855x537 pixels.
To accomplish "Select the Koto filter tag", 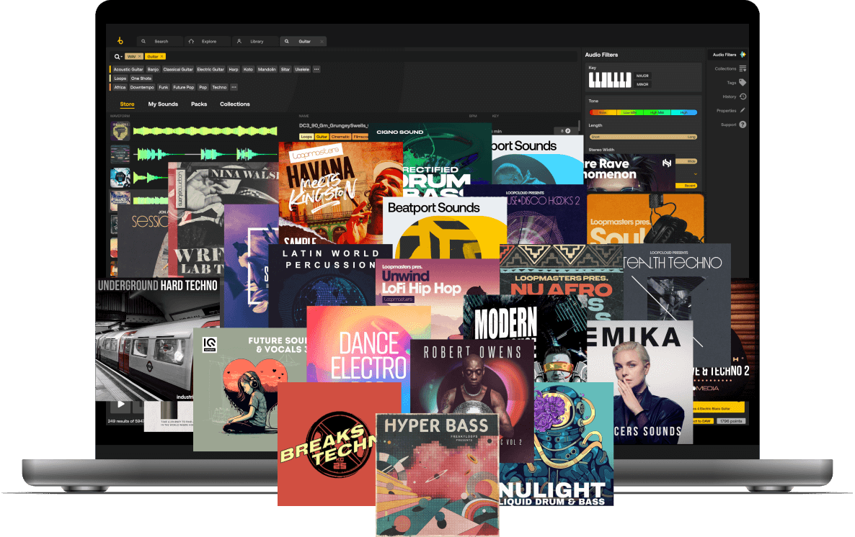I will (248, 69).
